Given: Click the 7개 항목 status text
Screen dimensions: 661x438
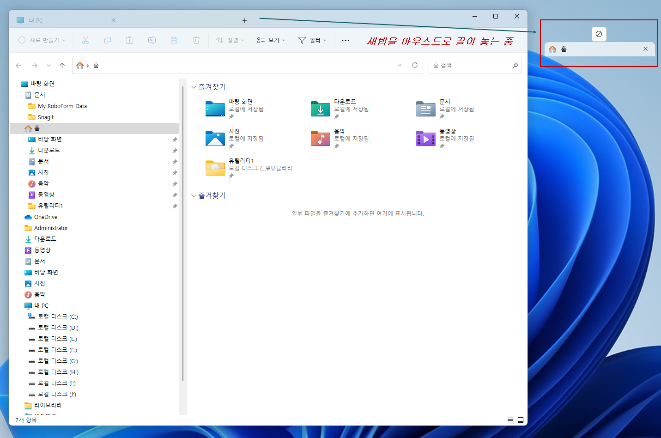Looking at the screenshot, I should click(26, 420).
